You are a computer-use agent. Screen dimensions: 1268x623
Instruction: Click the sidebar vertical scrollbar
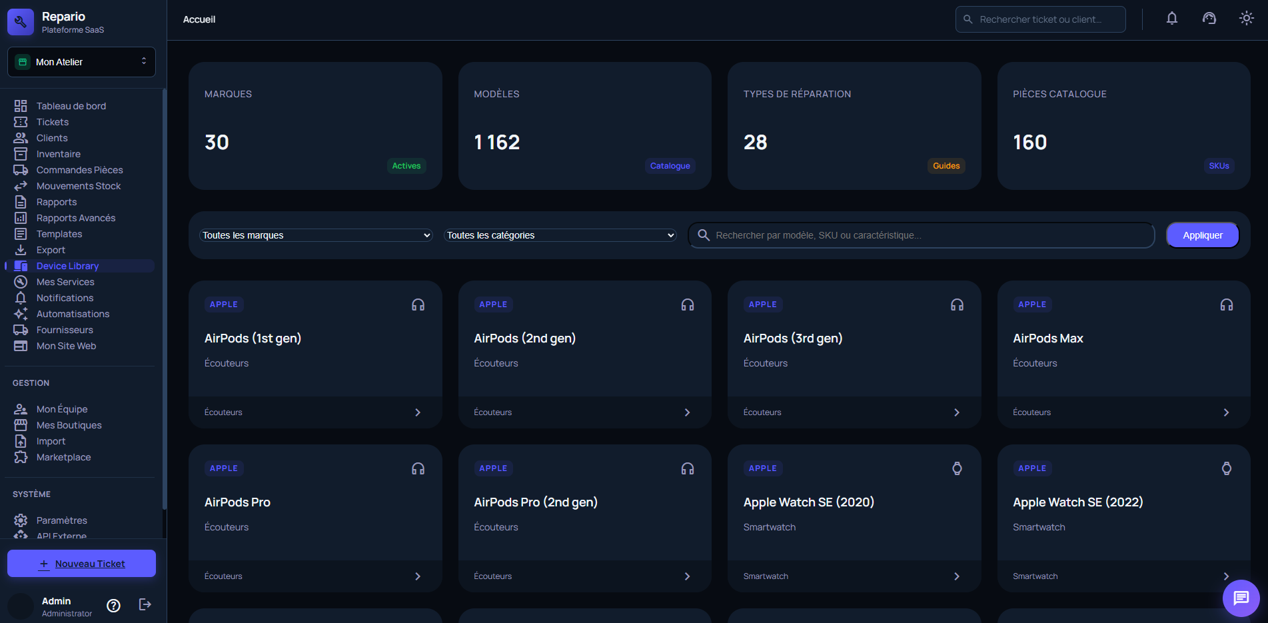[x=164, y=300]
